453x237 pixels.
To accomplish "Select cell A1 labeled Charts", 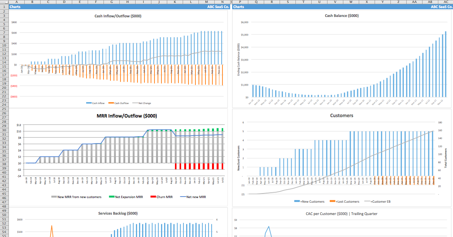I will click(15, 7).
